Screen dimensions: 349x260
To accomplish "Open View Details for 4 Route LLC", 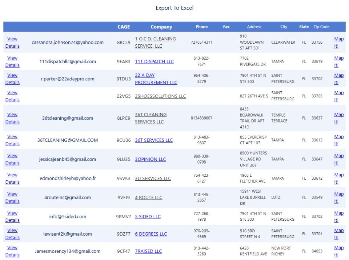I will [12, 197].
